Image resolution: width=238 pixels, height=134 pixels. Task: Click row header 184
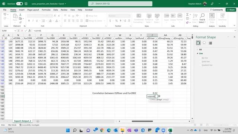pos(2,93)
